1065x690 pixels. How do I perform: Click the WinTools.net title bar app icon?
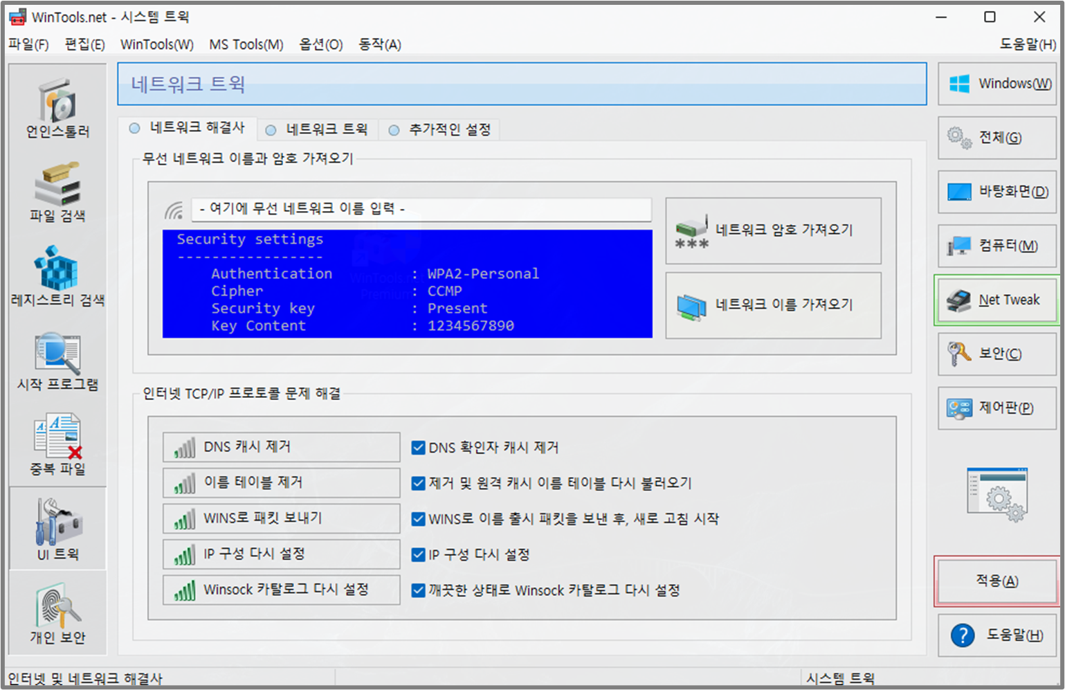(x=17, y=17)
